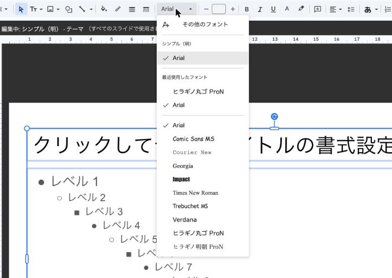Choose Georgia font
This screenshot has height=278, width=392.
[203, 166]
